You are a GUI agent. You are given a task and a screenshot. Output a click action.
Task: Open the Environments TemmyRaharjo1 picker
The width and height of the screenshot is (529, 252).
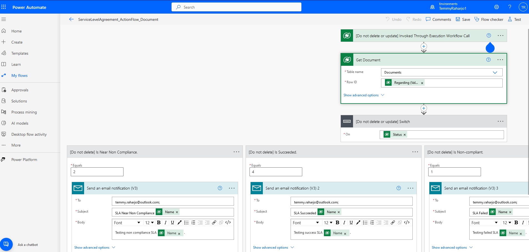448,7
